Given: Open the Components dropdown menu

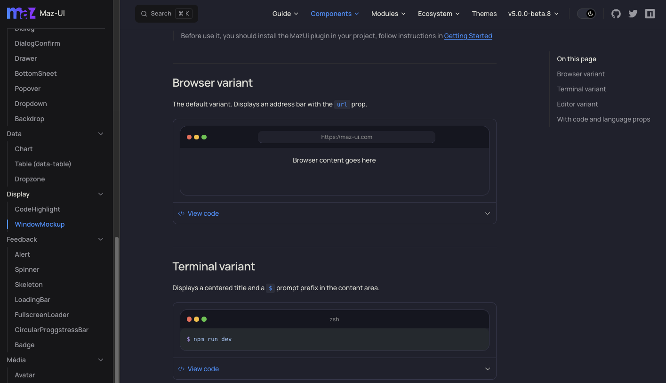Looking at the screenshot, I should point(335,14).
